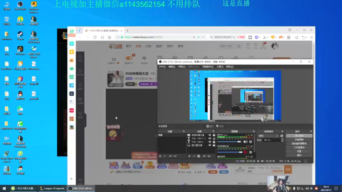
Task: Add a new source in OBS Sources panel
Action: (189, 156)
